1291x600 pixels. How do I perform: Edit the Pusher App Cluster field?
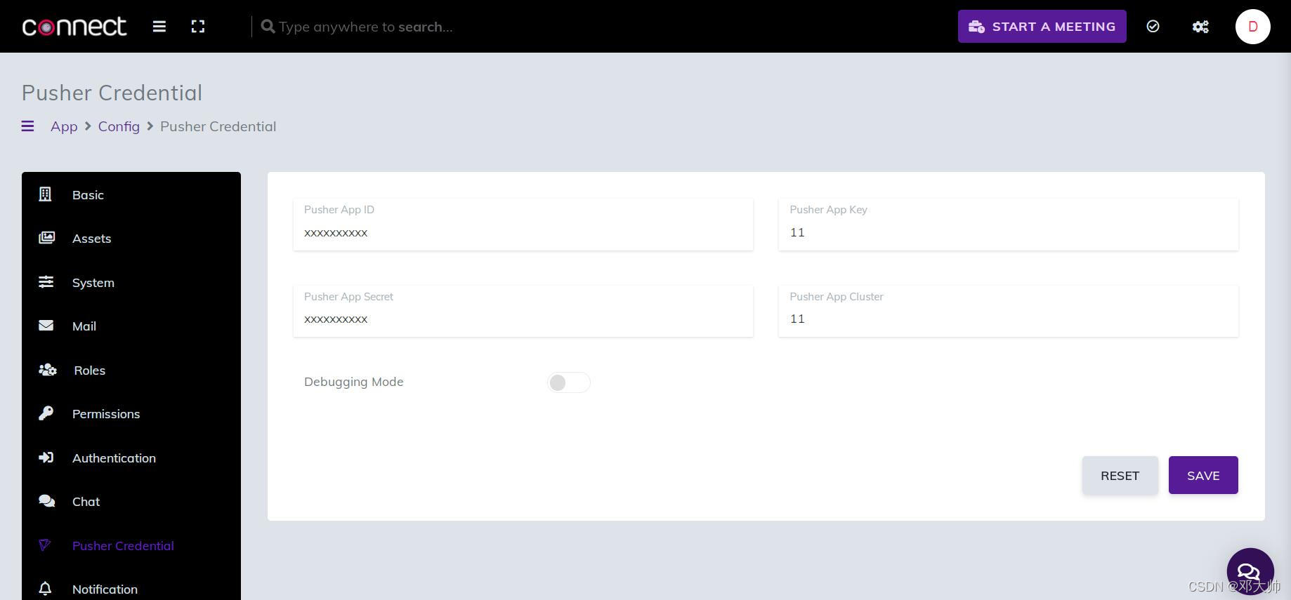point(1008,311)
